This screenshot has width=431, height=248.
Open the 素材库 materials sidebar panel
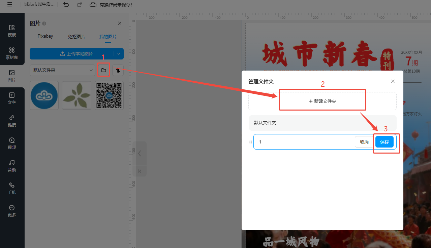click(12, 53)
